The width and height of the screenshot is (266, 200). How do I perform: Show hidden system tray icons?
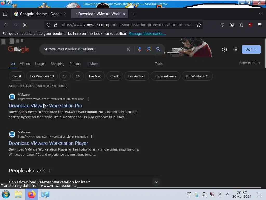(227, 194)
